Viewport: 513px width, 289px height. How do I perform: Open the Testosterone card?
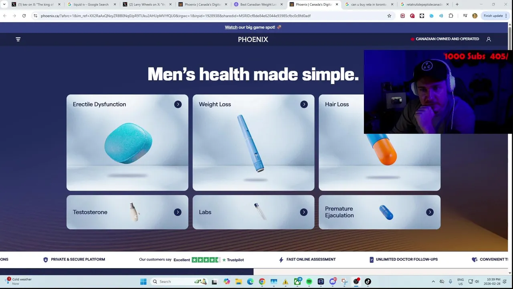127,212
